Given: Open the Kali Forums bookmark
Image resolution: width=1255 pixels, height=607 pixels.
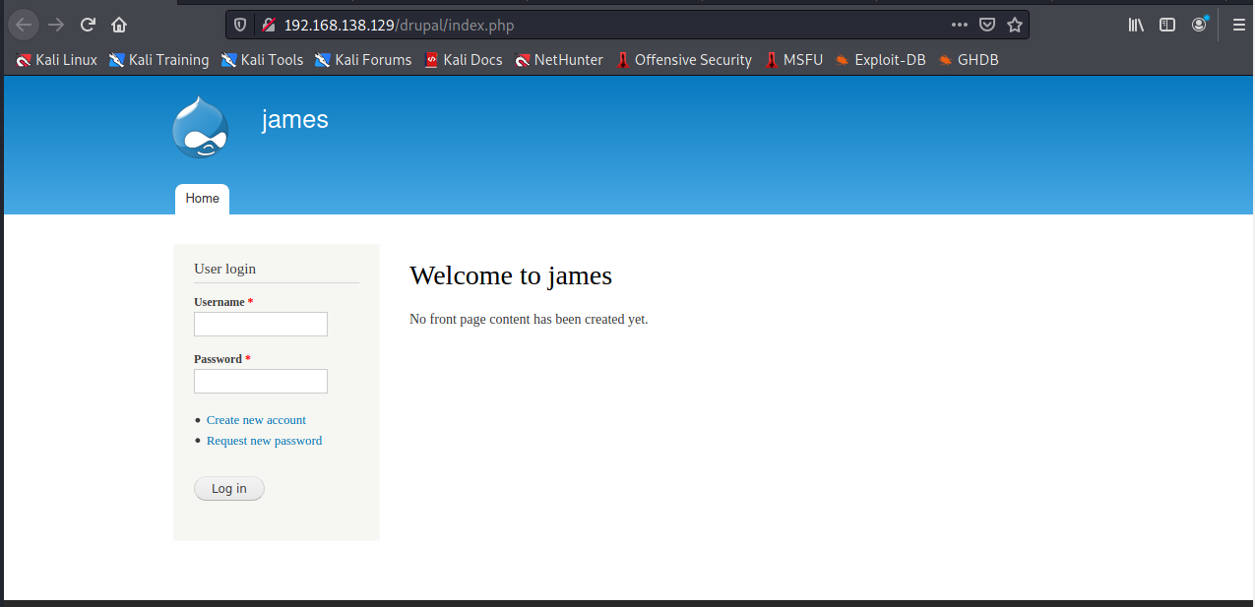Looking at the screenshot, I should tap(363, 60).
